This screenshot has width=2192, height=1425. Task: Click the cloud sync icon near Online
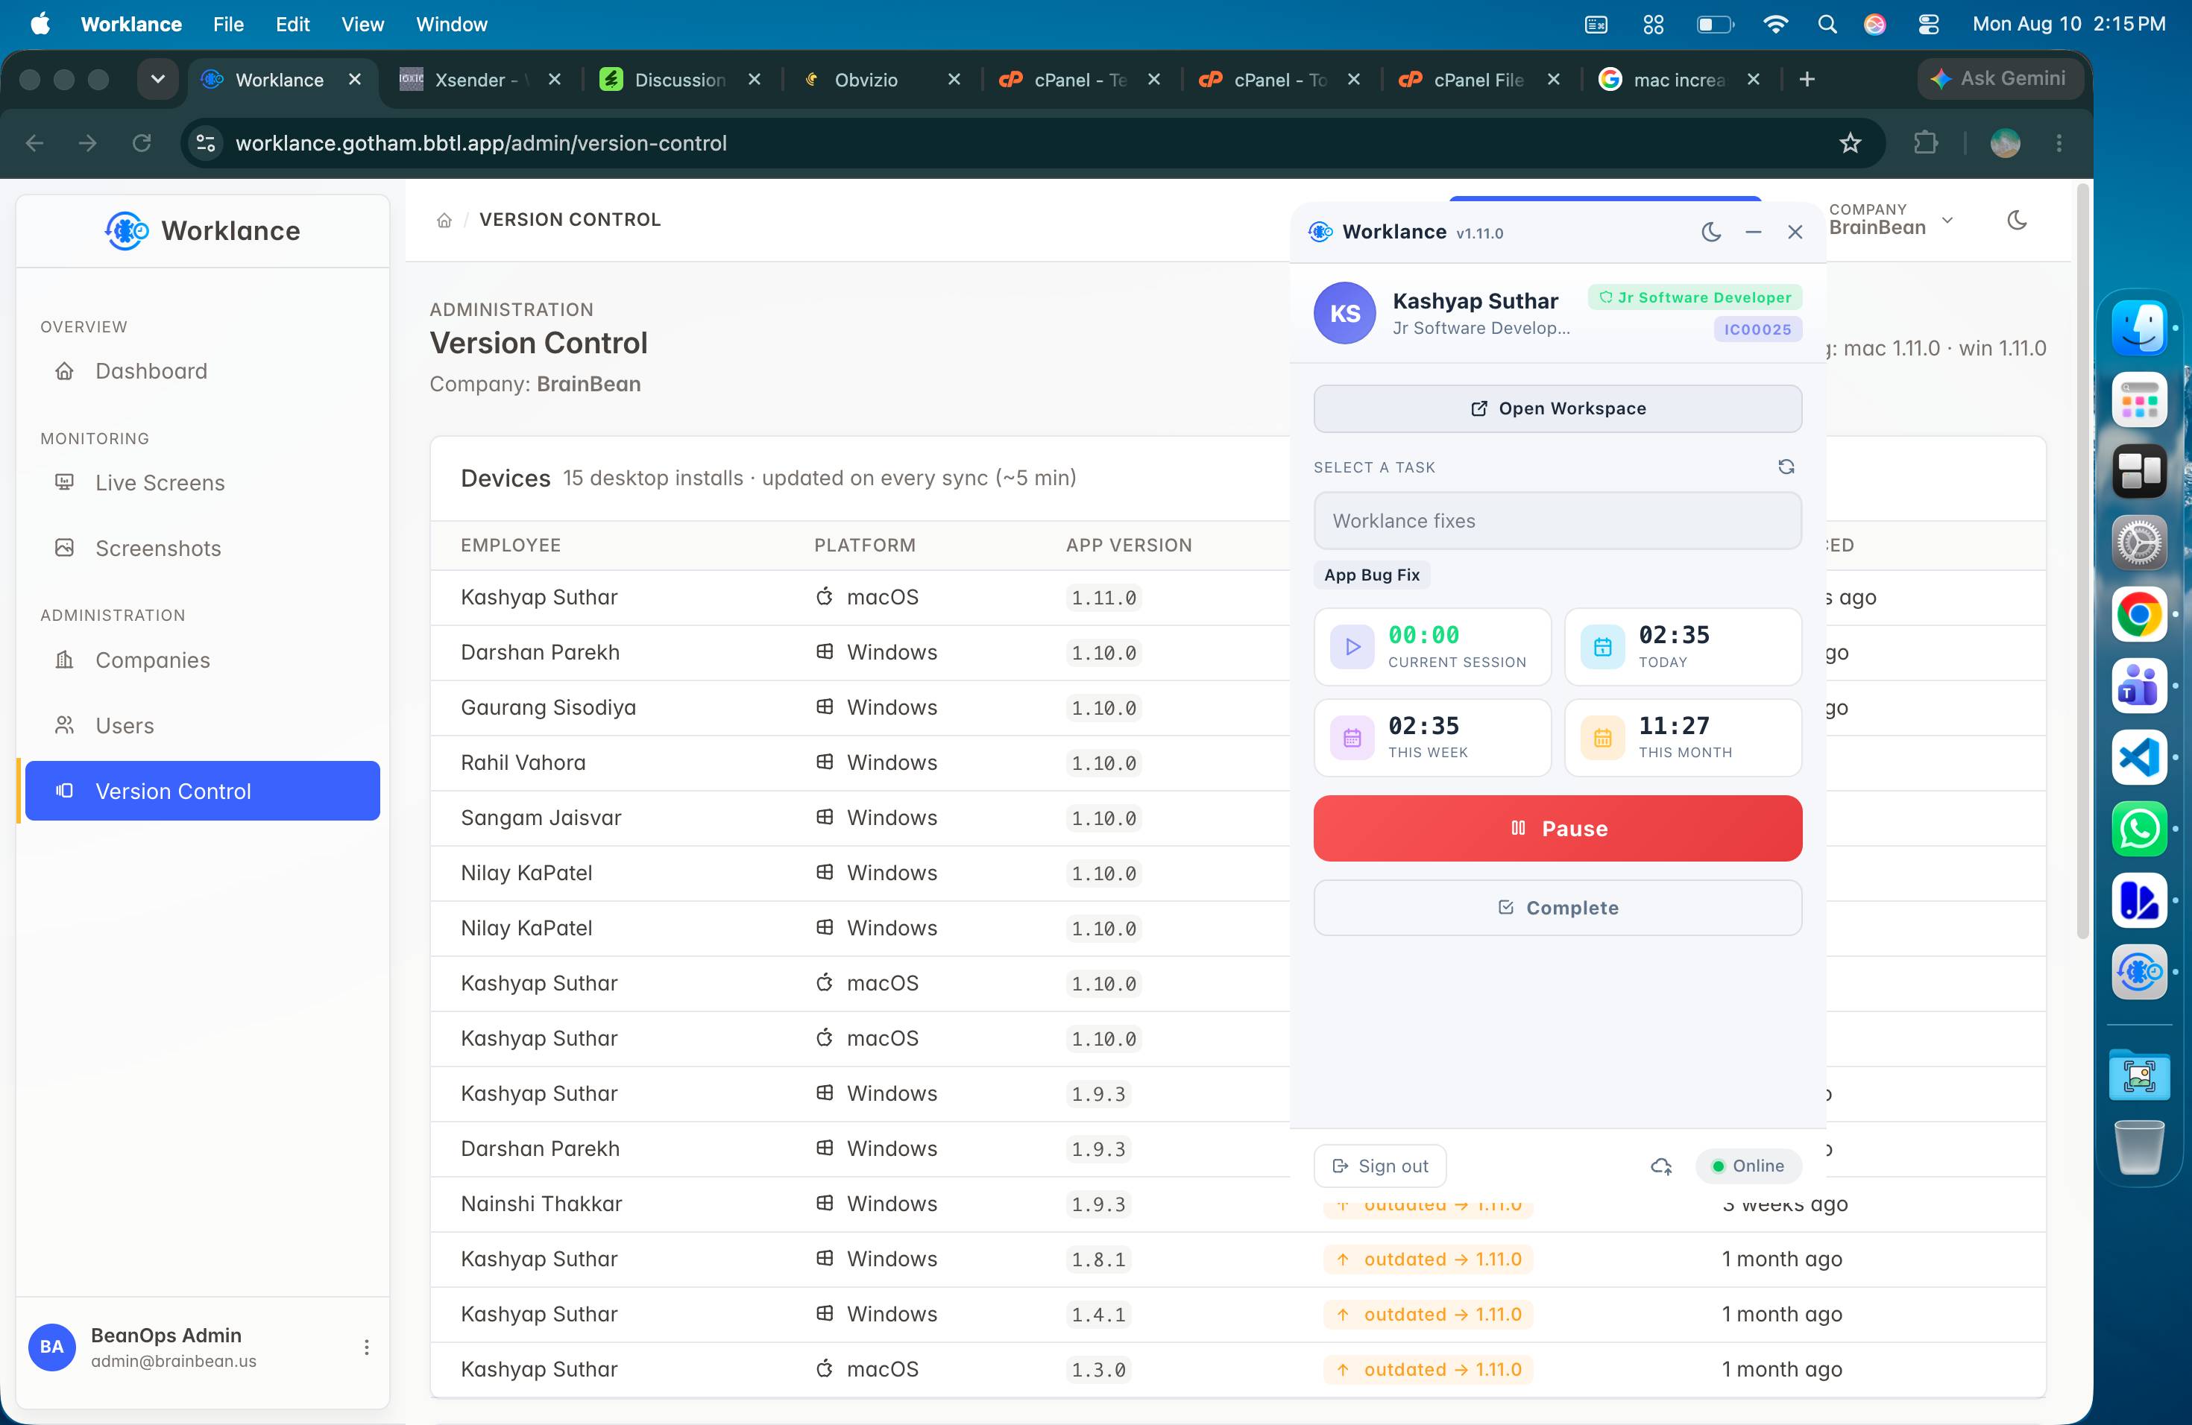click(1660, 1166)
